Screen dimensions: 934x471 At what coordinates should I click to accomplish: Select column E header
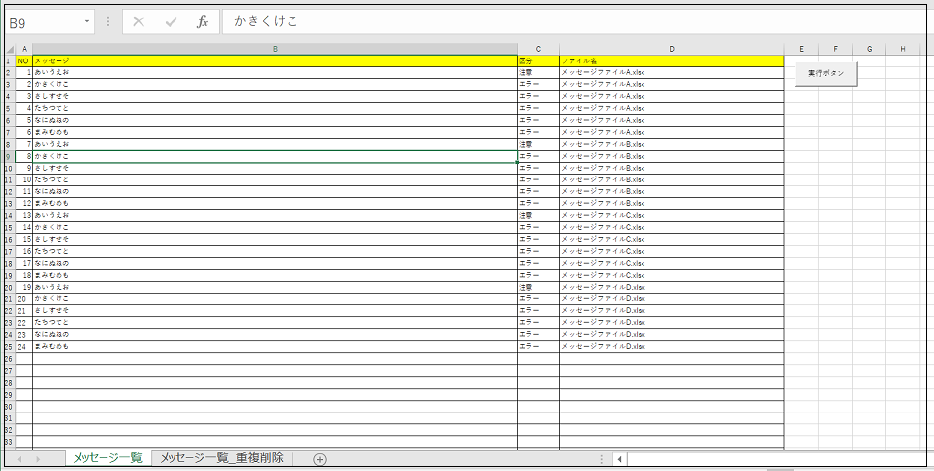tap(801, 49)
